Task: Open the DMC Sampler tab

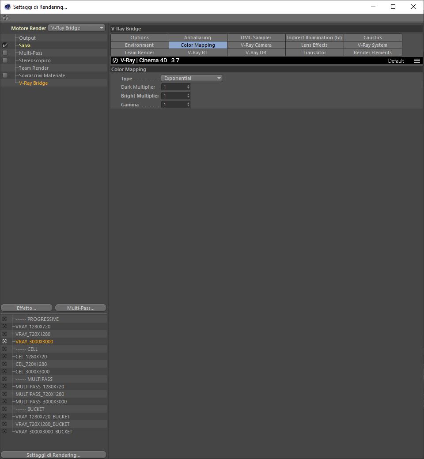Action: pos(256,38)
